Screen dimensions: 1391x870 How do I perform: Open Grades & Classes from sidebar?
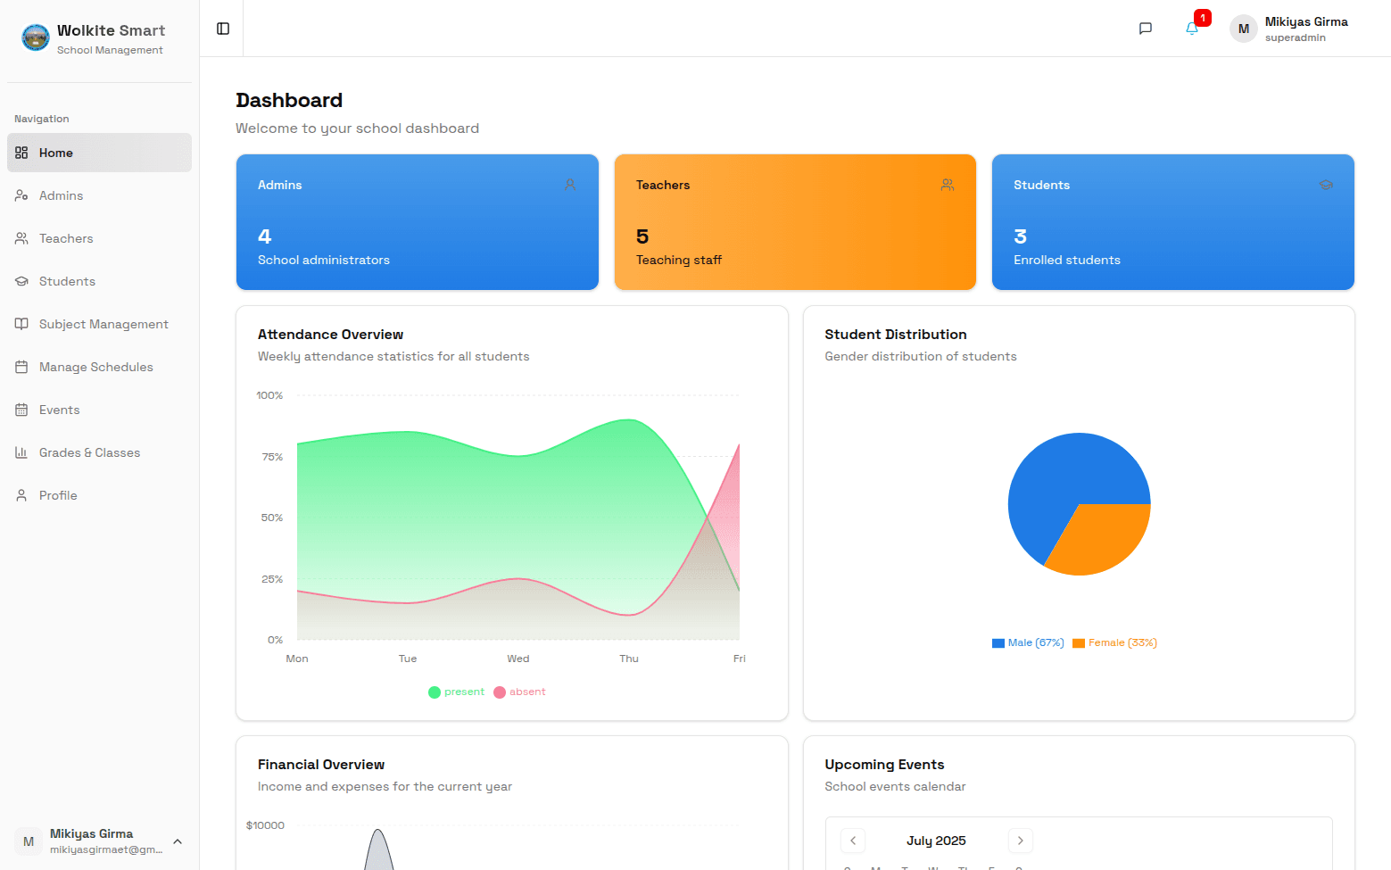(x=89, y=452)
